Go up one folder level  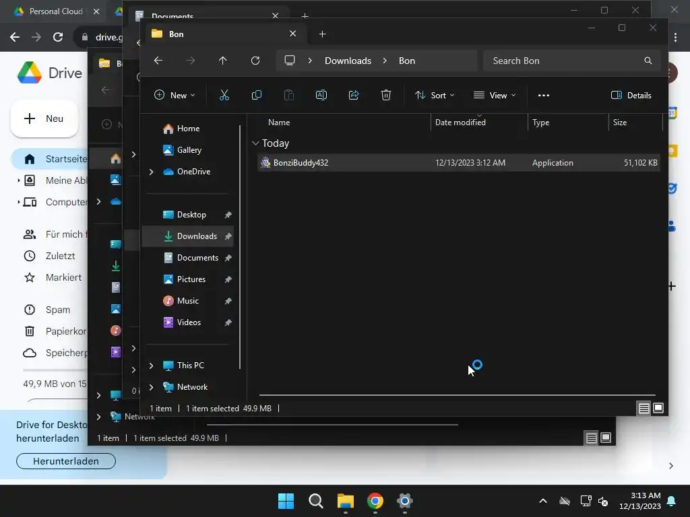click(223, 60)
